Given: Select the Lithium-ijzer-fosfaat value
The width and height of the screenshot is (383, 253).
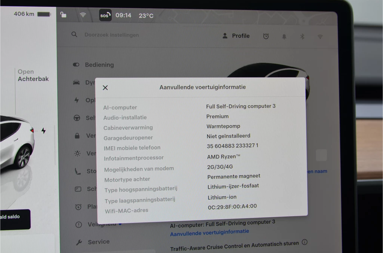Looking at the screenshot, I should tap(233, 186).
